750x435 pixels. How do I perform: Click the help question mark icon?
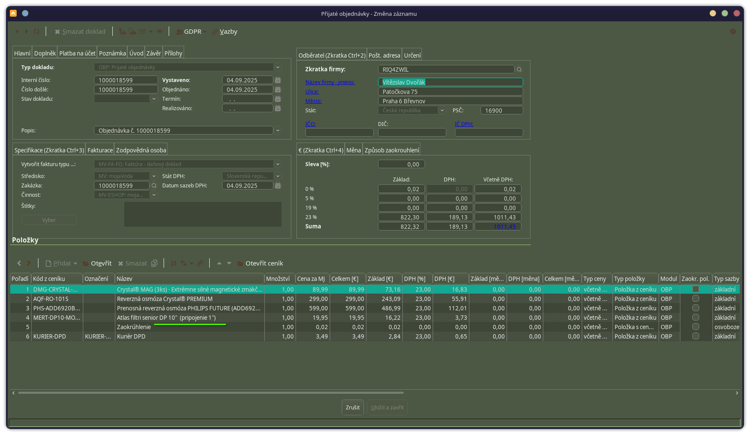(x=733, y=32)
